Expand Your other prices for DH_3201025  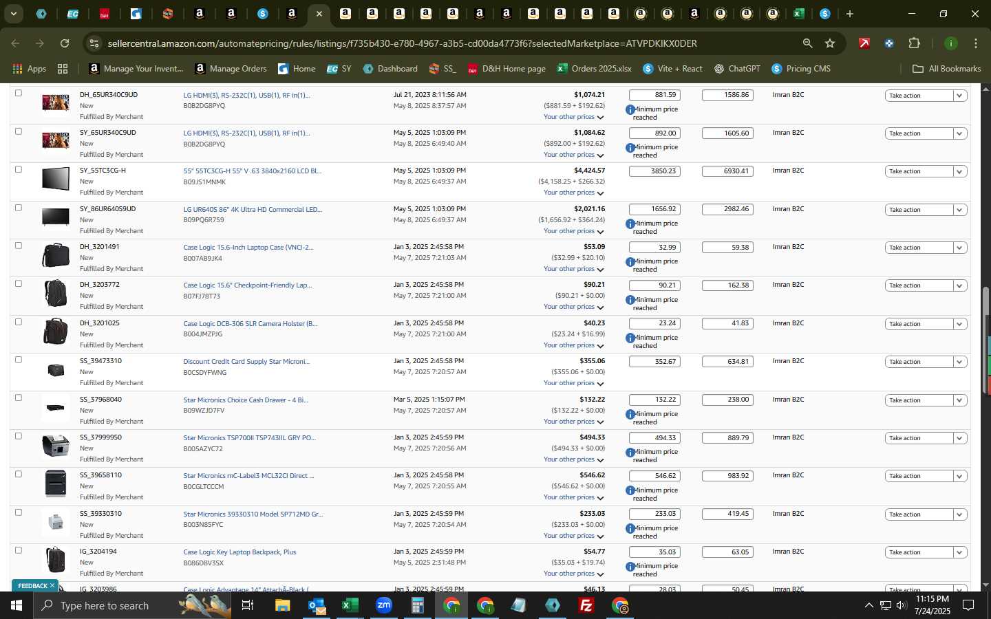pyautogui.click(x=574, y=345)
